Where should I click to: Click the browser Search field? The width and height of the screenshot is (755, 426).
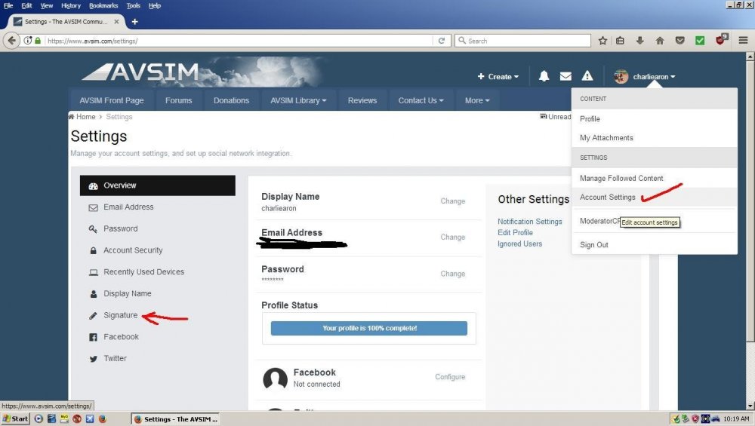click(523, 41)
